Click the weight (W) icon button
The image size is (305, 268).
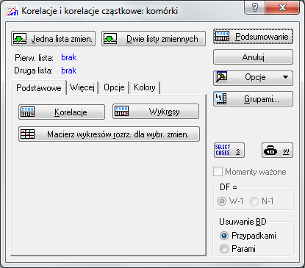[277, 150]
